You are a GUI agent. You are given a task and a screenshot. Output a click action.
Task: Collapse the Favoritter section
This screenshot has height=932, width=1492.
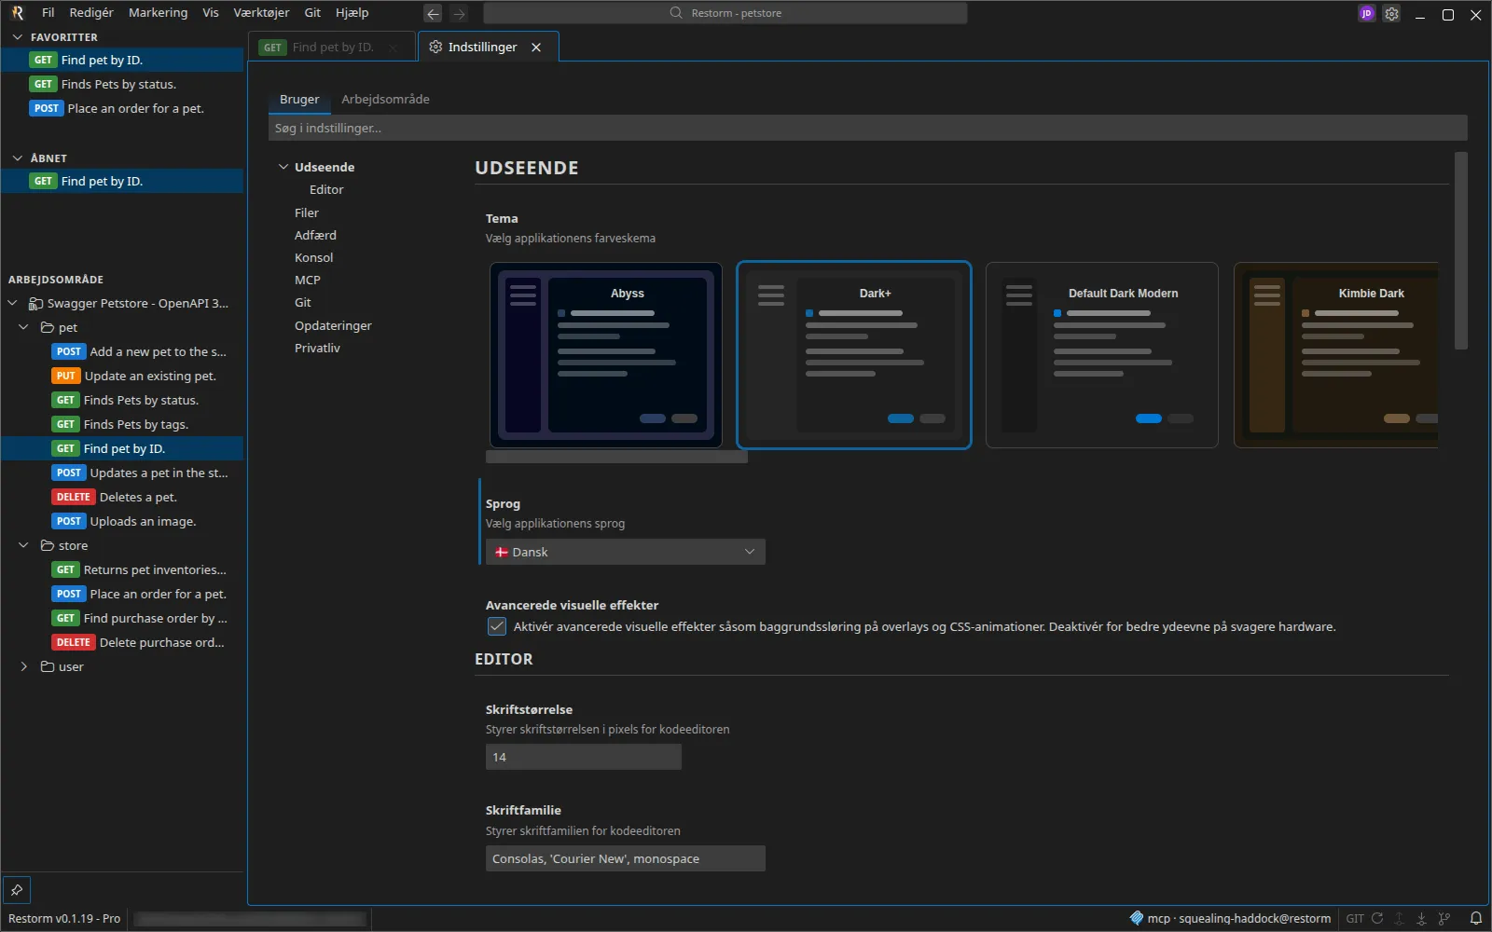tap(17, 37)
